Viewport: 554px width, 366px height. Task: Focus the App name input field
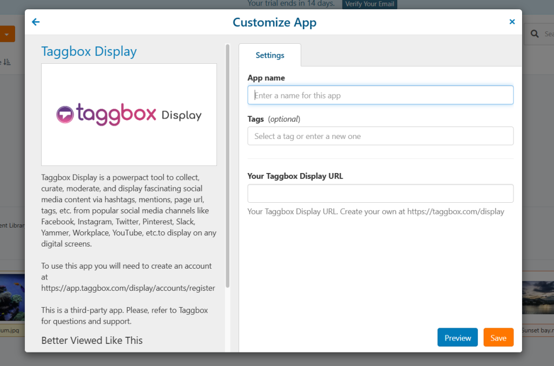[380, 95]
